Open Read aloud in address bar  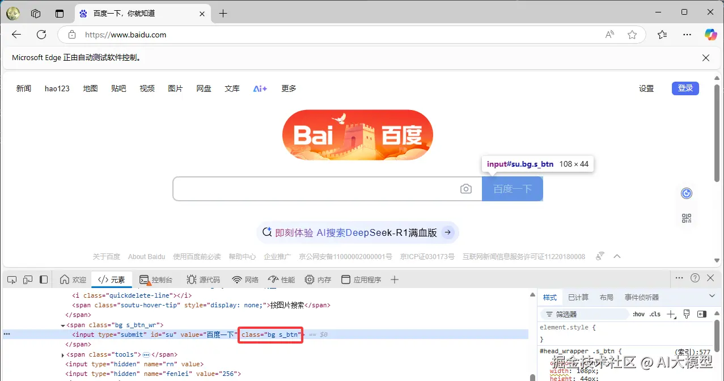point(609,35)
